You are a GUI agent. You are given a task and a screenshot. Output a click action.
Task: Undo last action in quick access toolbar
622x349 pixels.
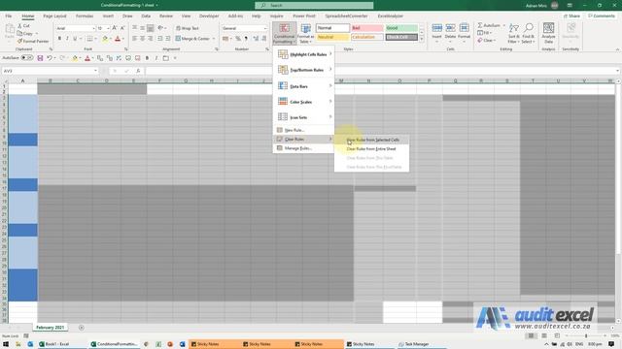[50, 58]
